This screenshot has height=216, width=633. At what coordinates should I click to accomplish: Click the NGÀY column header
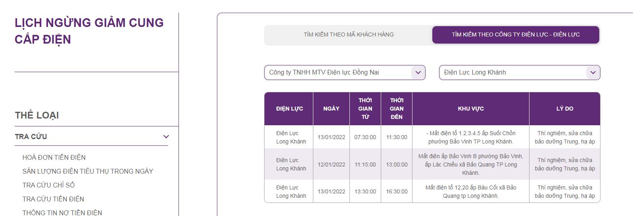331,109
